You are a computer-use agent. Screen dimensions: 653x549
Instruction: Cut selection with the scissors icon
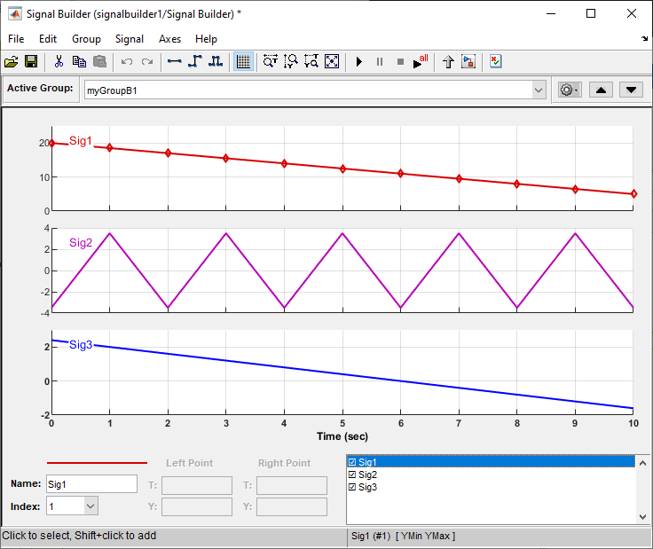click(59, 62)
